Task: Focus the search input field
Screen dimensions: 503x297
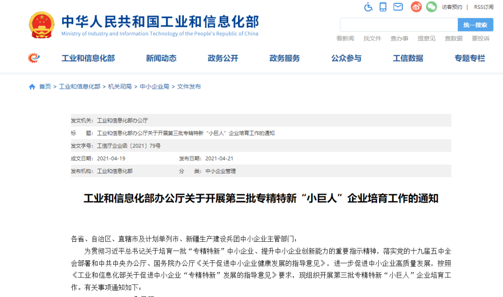Action: click(399, 25)
